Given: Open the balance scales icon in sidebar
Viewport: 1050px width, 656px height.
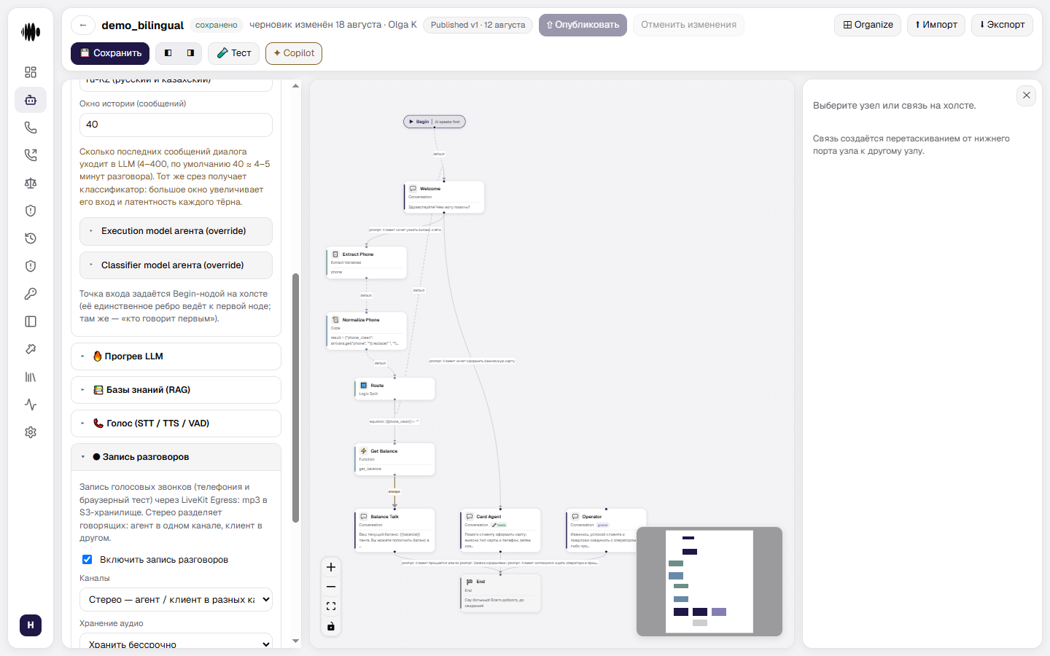Looking at the screenshot, I should point(31,183).
